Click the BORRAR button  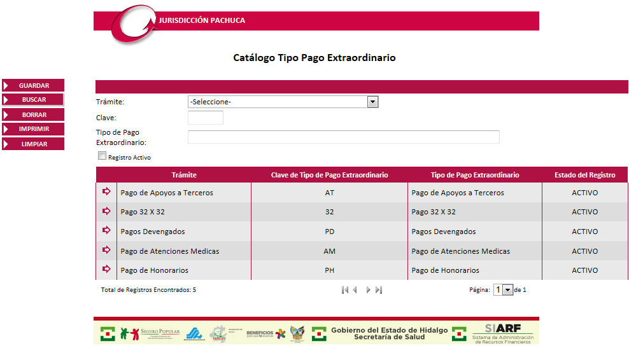coord(33,114)
